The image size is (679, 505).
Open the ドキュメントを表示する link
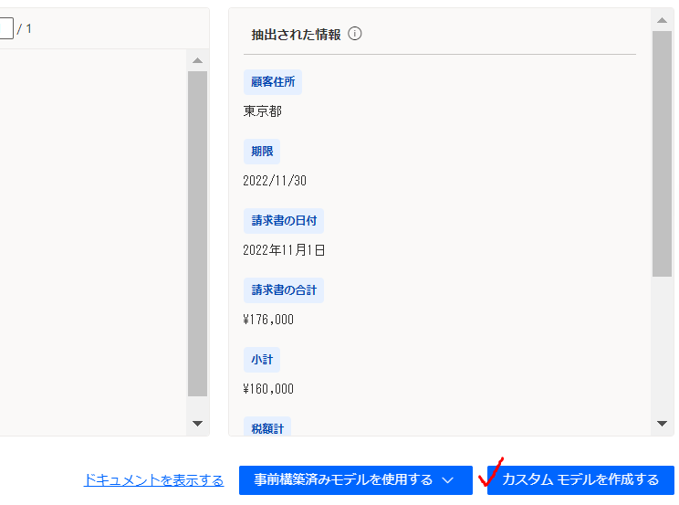coord(153,480)
